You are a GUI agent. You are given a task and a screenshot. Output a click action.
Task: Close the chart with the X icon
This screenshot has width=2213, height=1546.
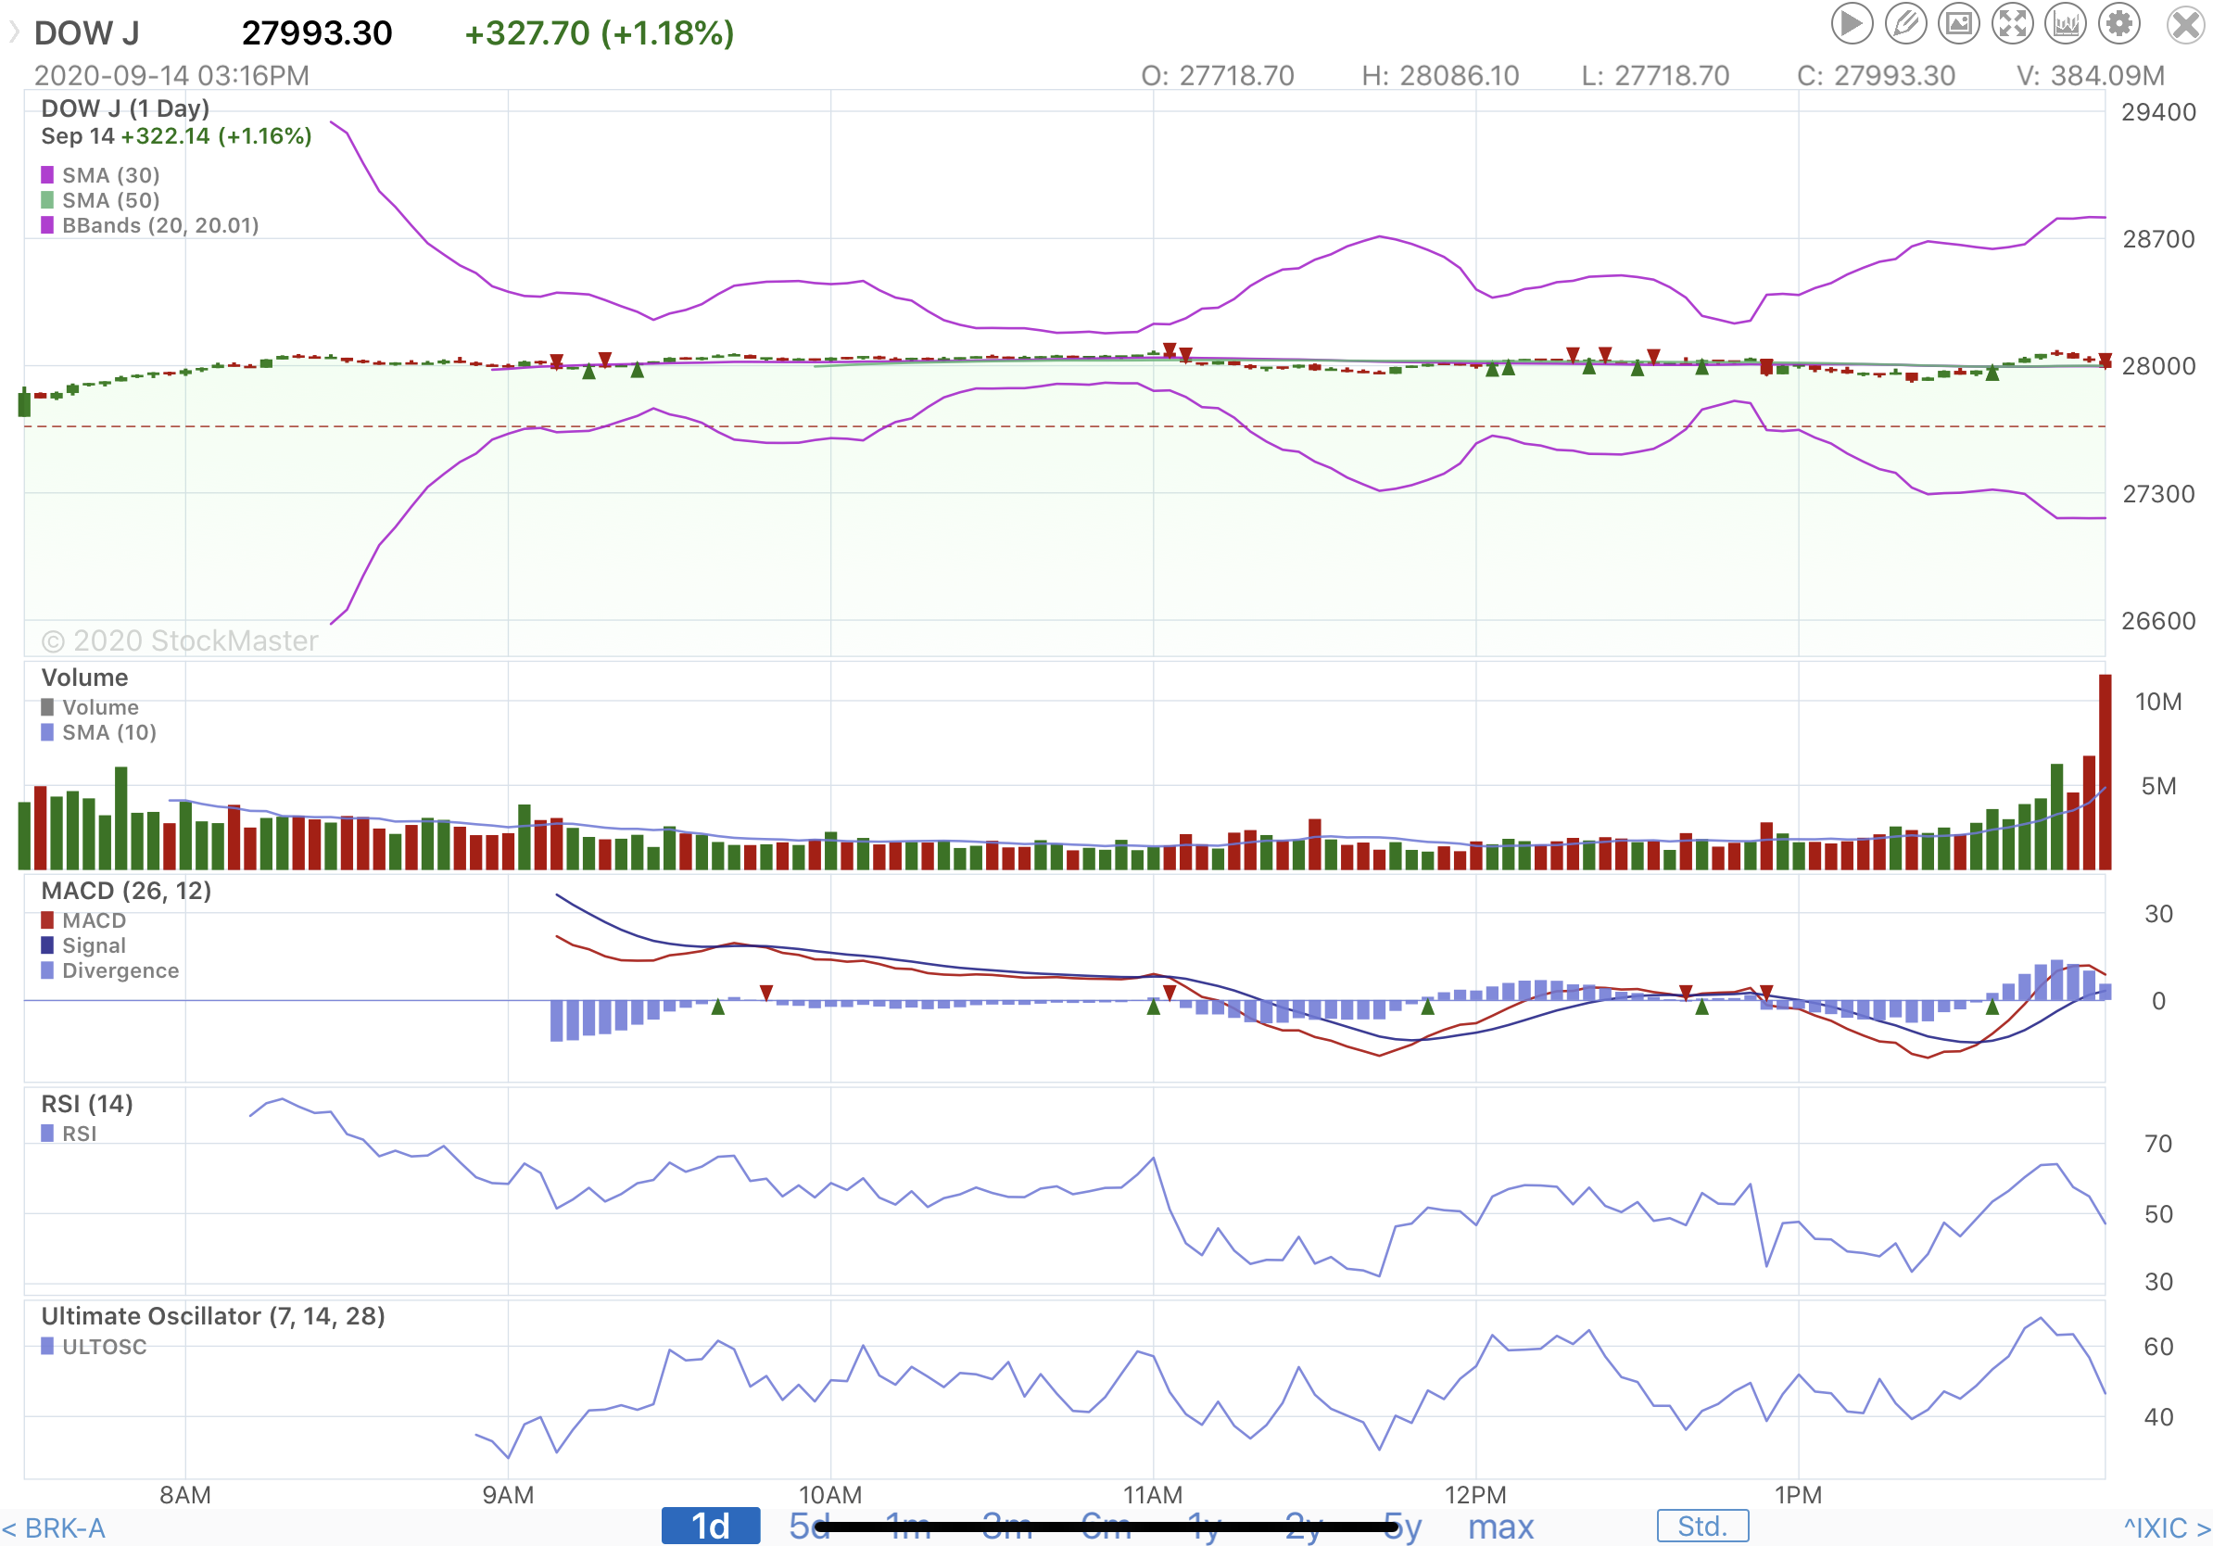(x=2186, y=25)
